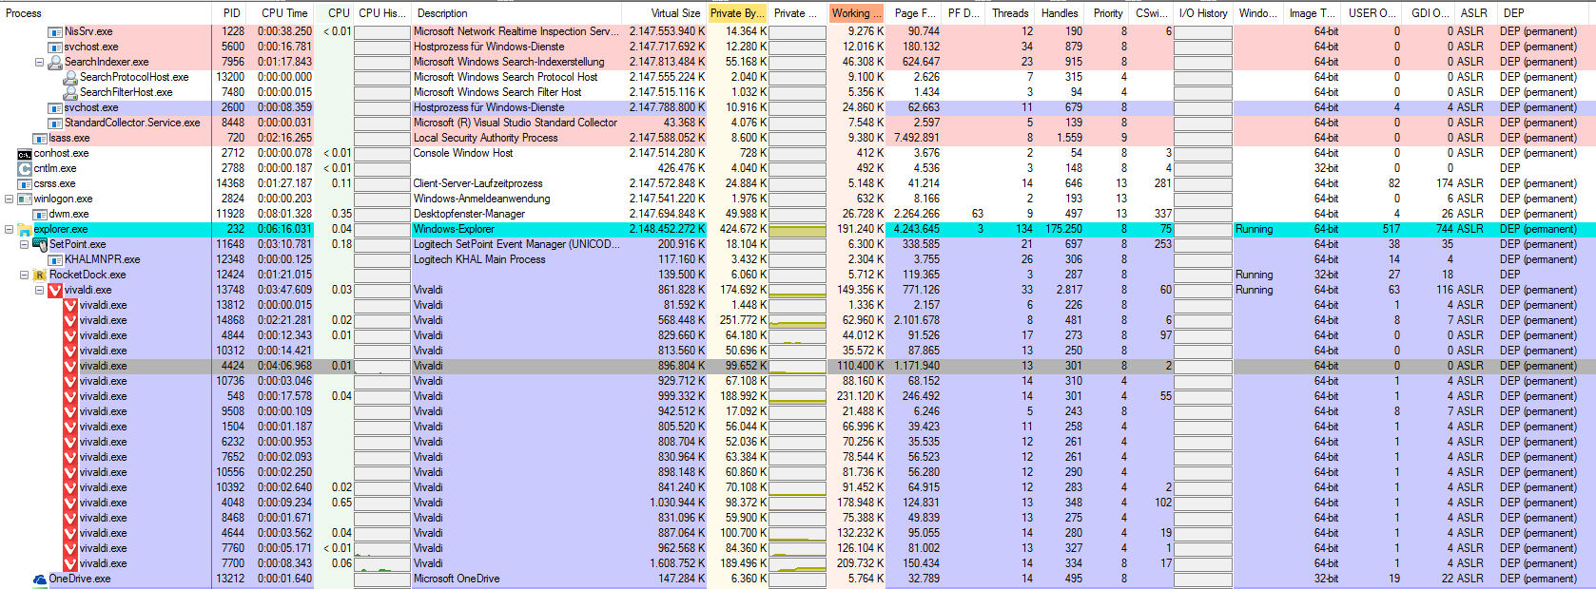Click 'Running' window status in explorer.exe row
The height and width of the screenshot is (589, 1596).
(1254, 229)
